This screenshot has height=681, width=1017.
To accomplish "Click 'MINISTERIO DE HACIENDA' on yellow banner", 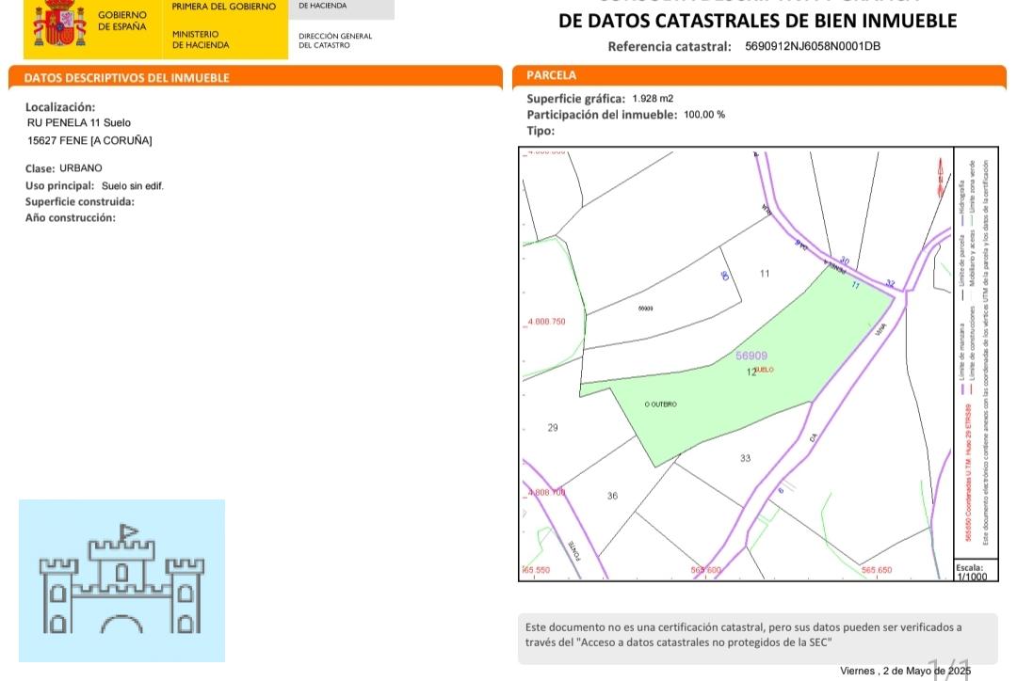I will pyautogui.click(x=201, y=40).
